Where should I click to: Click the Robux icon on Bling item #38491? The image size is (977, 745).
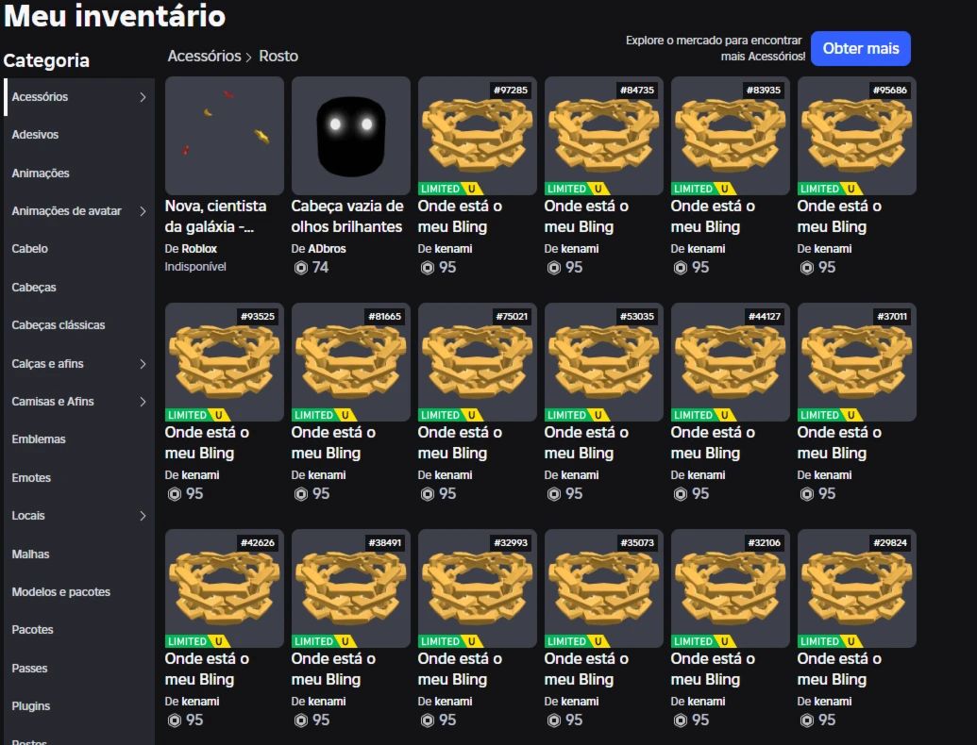(301, 720)
